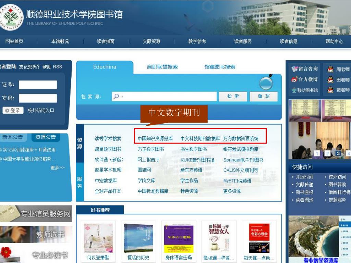Image resolution: width=351 pixels, height=263 pixels.
Task: Open 借阅排行榜 quick access link
Action: click(x=339, y=192)
